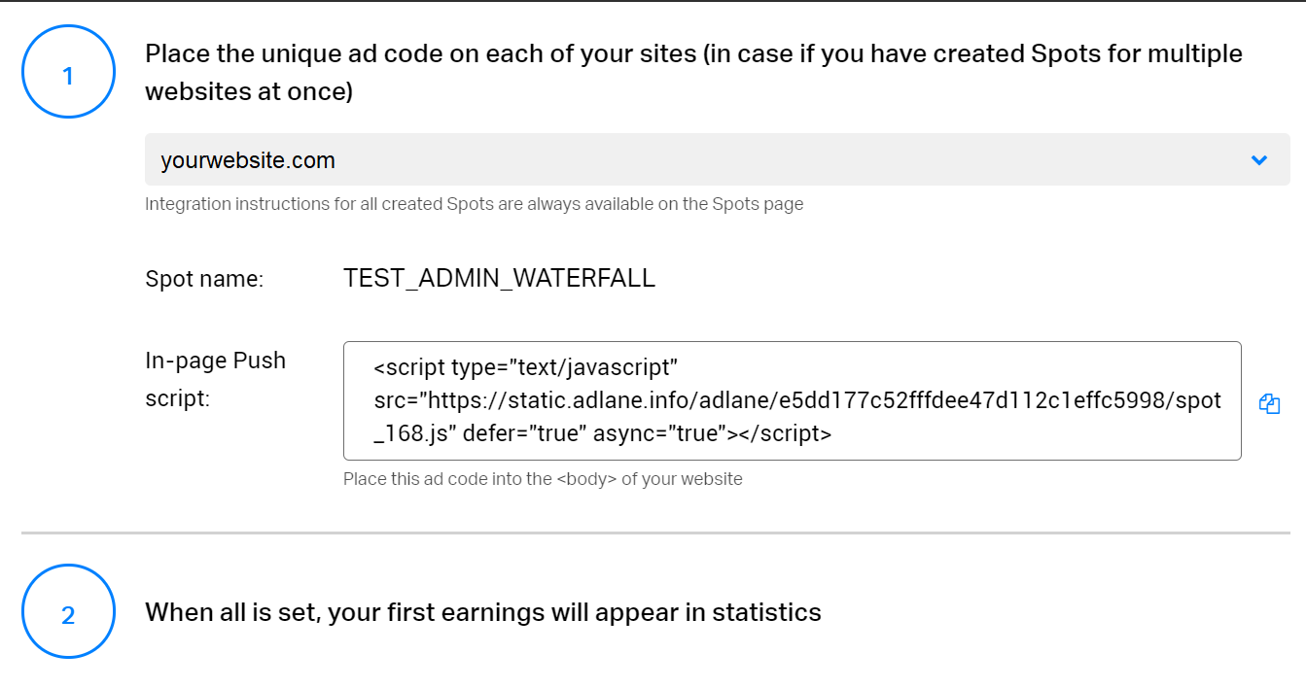Screen dimensions: 1306x688
Task: Click the static.adlane.info URL in the script
Action: pos(797,400)
